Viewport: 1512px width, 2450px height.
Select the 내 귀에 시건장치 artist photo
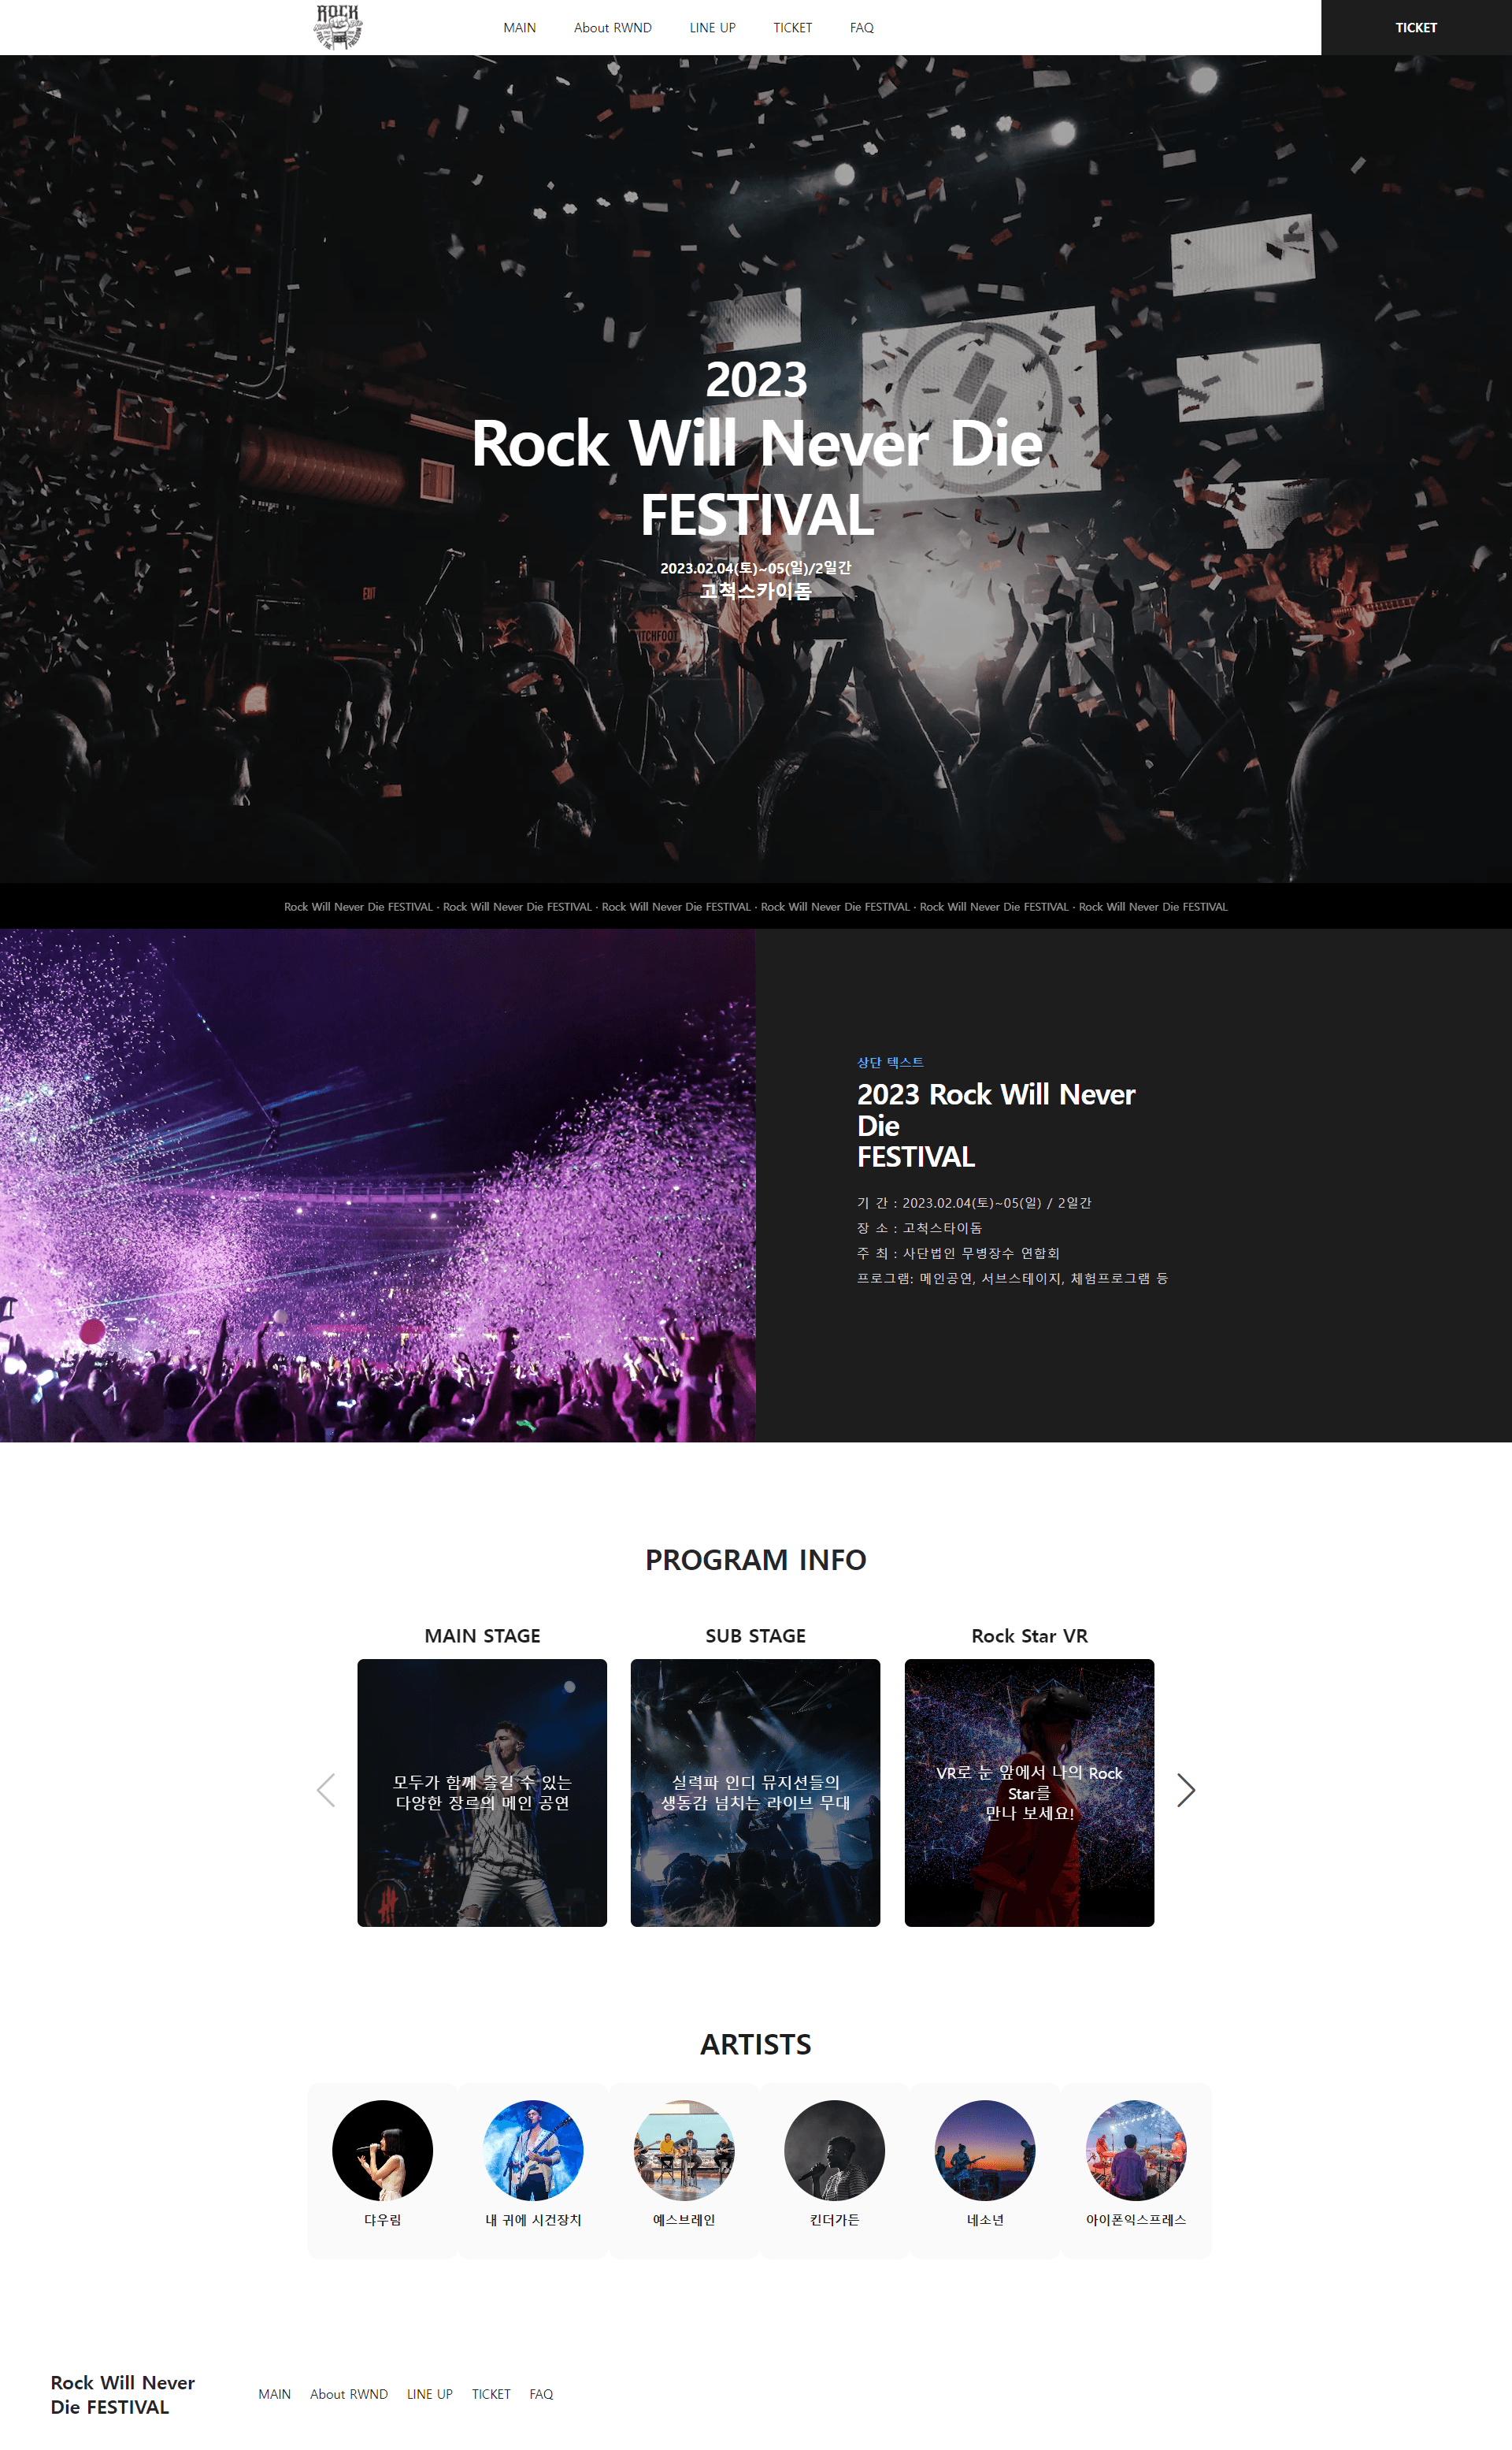click(x=533, y=2151)
